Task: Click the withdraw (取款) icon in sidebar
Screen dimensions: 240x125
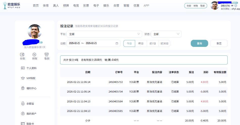Action: pos(46,54)
